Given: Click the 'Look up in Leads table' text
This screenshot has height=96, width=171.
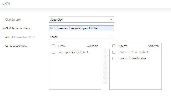Looking at the screenshot, I should pyautogui.click(x=132, y=59).
